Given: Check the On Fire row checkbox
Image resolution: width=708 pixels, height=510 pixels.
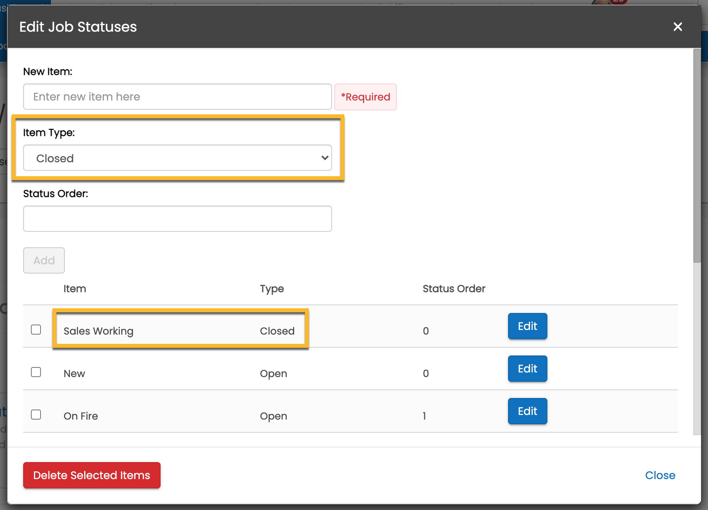Looking at the screenshot, I should point(36,415).
